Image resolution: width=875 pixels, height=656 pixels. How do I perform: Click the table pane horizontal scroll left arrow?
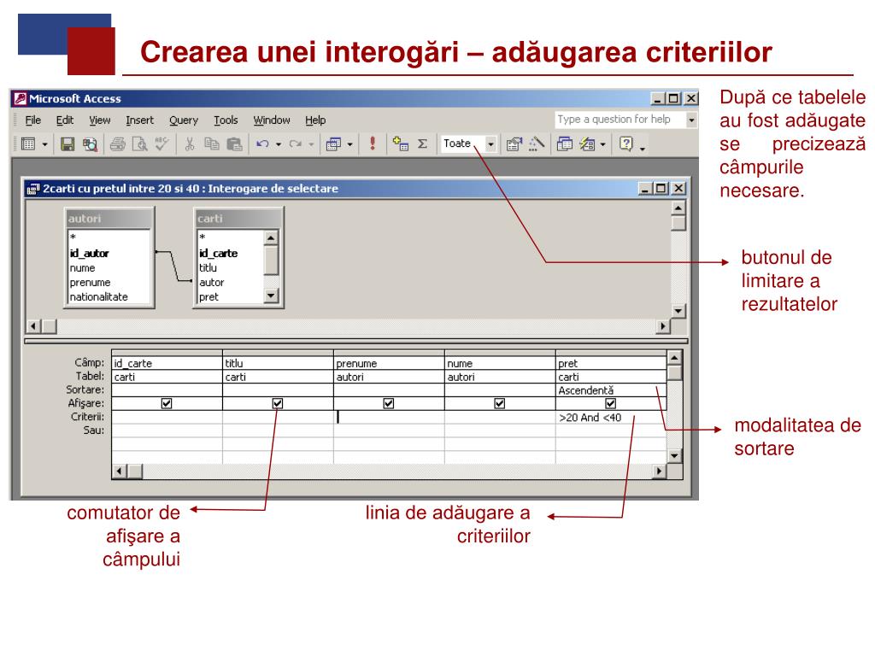click(x=33, y=325)
